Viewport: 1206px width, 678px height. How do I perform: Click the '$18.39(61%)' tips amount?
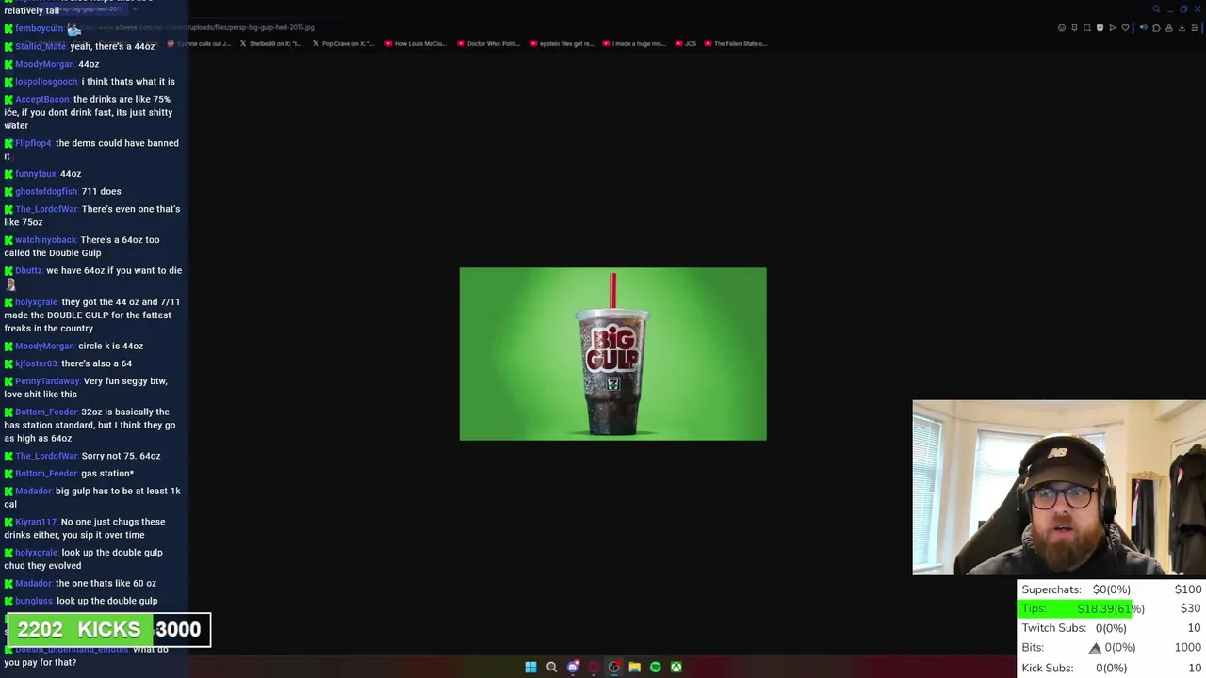[x=1111, y=609]
